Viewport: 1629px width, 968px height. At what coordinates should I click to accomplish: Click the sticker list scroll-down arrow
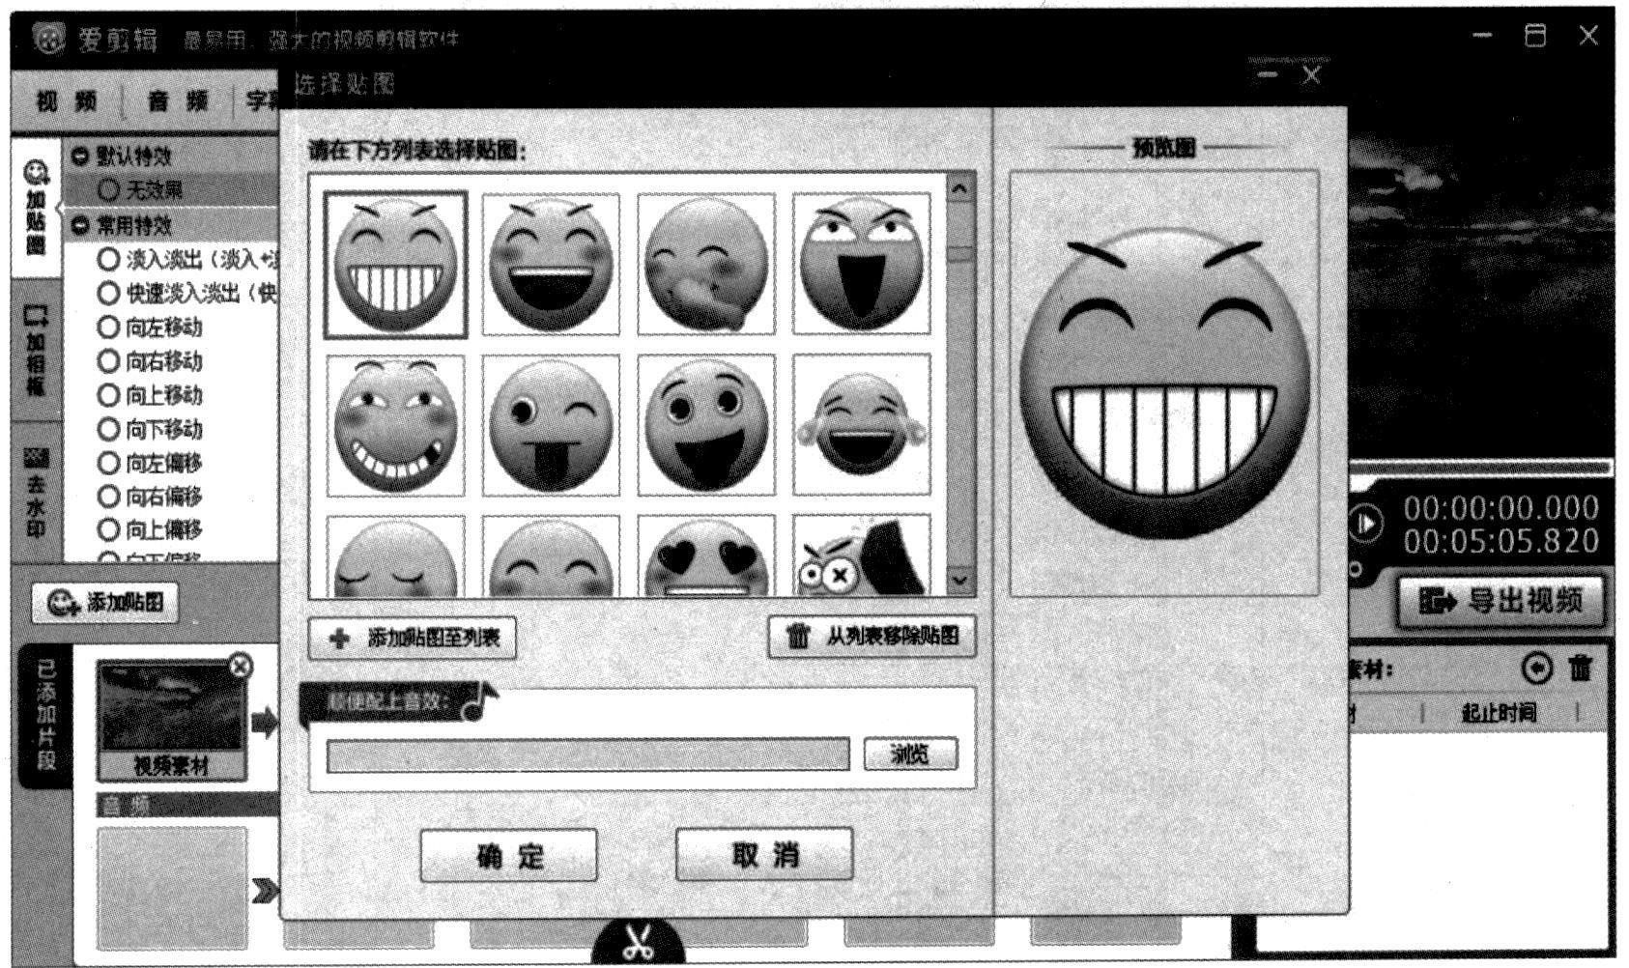point(958,580)
